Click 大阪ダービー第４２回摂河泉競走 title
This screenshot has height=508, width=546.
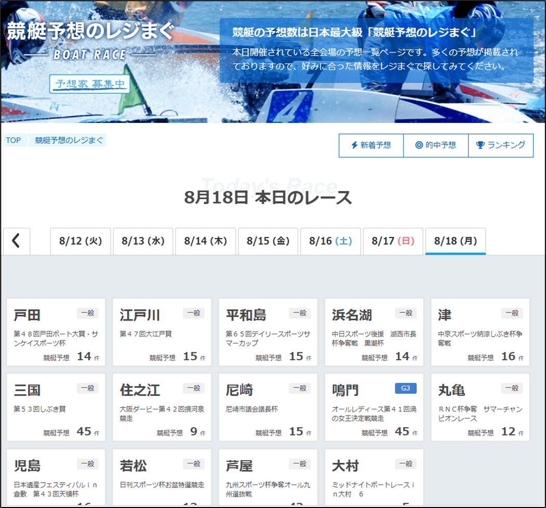tap(162, 414)
